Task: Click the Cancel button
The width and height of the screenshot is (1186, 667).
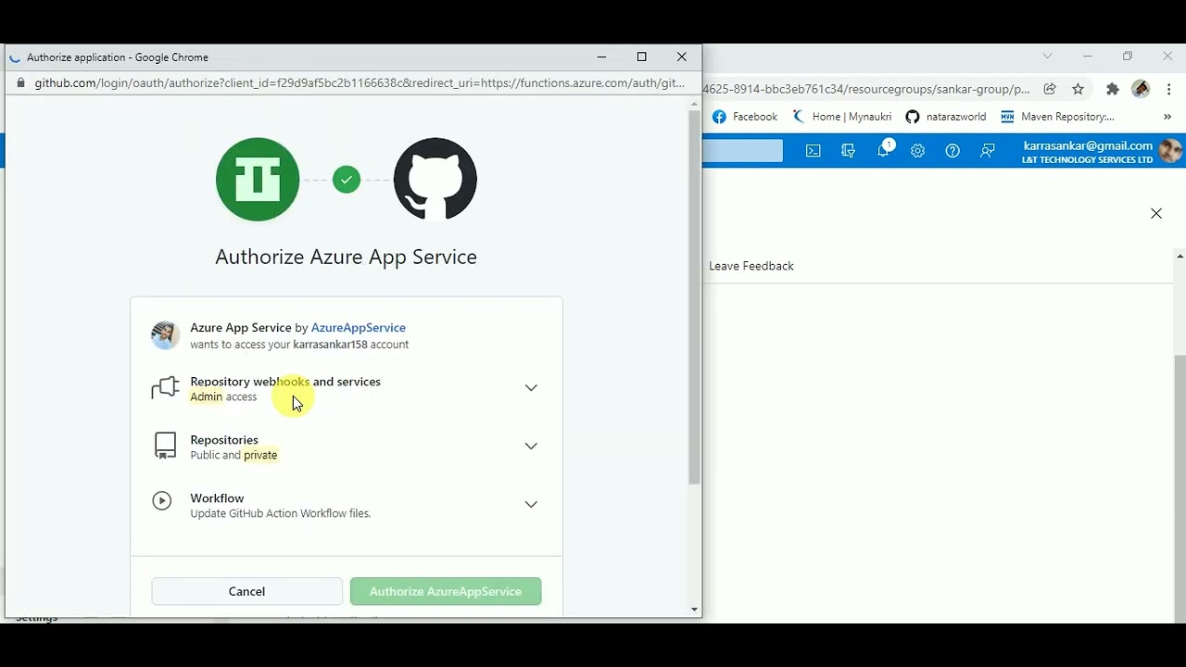Action: click(246, 591)
